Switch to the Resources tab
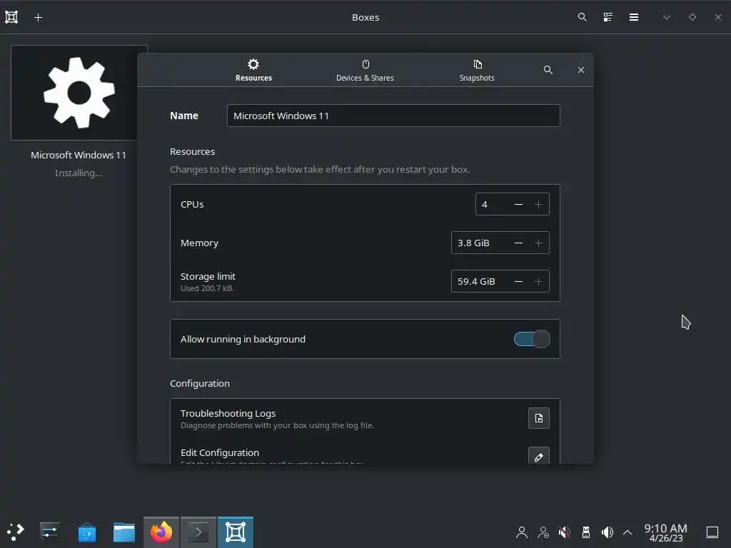 click(x=253, y=71)
